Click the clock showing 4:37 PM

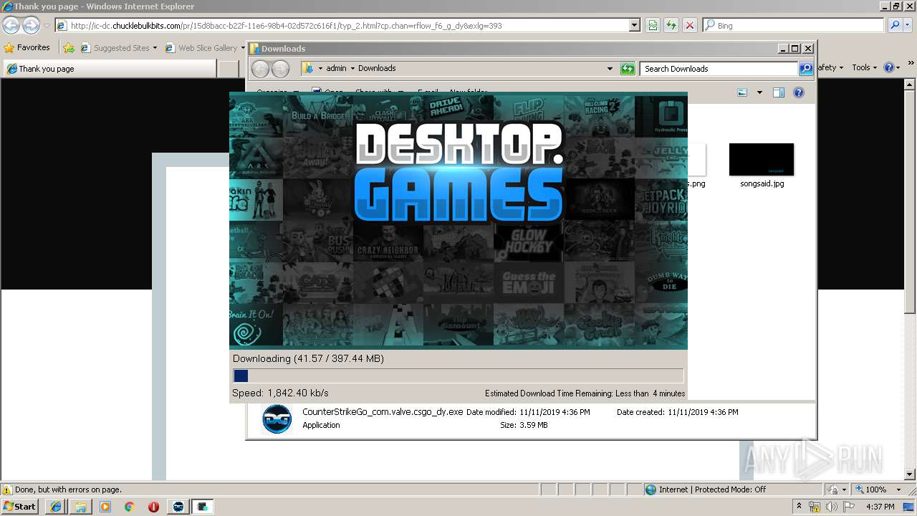coord(880,507)
